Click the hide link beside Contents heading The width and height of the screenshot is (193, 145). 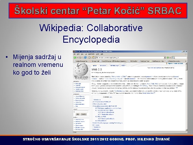[111, 97]
